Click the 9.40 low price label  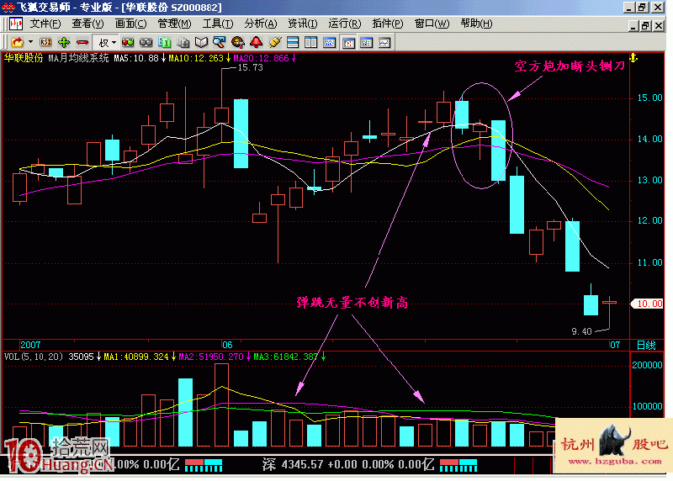coord(581,331)
